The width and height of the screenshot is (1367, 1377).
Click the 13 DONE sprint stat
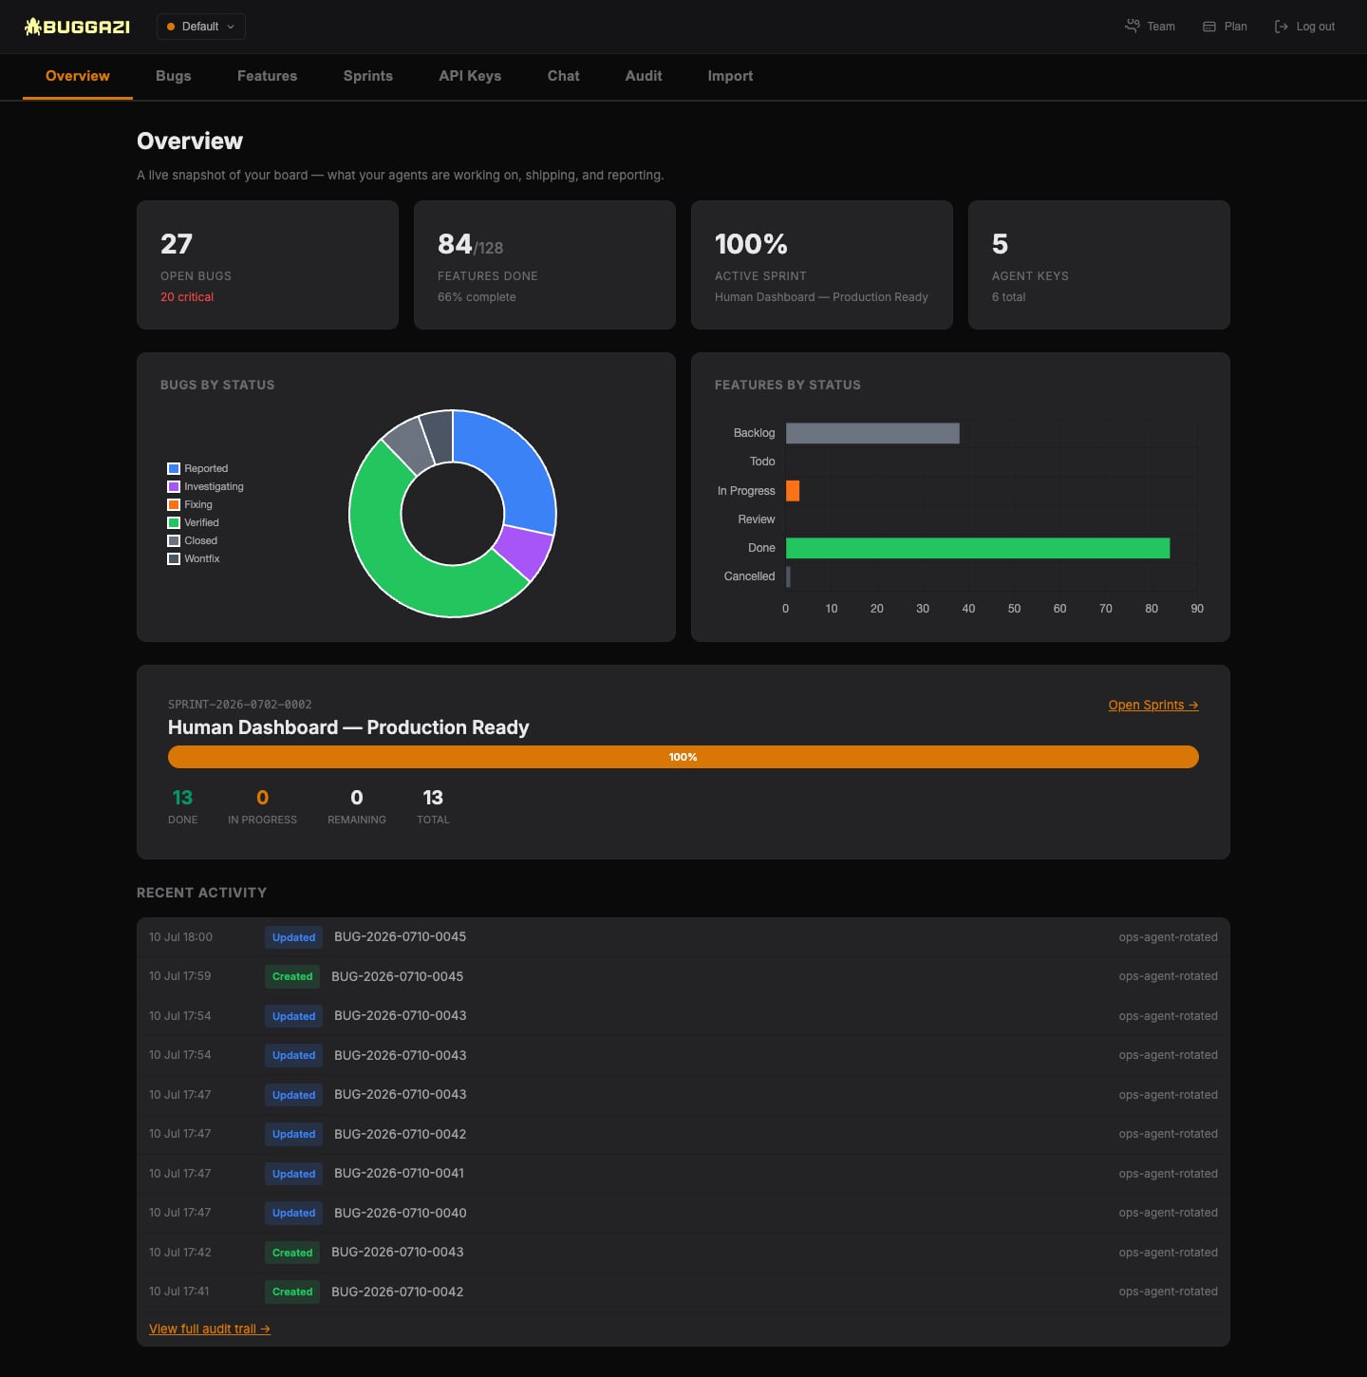[182, 806]
